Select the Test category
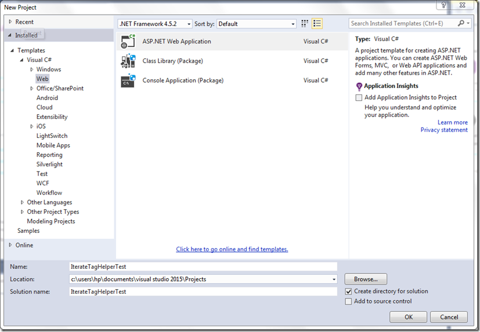Screen dimensions: 480x332 (42, 174)
